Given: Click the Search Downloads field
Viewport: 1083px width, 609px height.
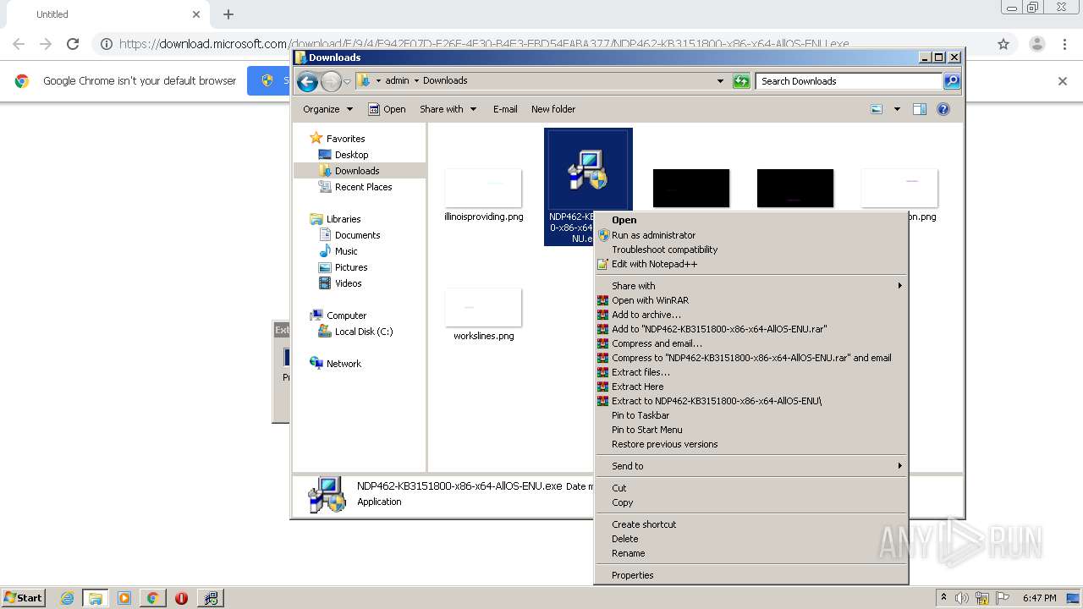Looking at the screenshot, I should click(849, 81).
